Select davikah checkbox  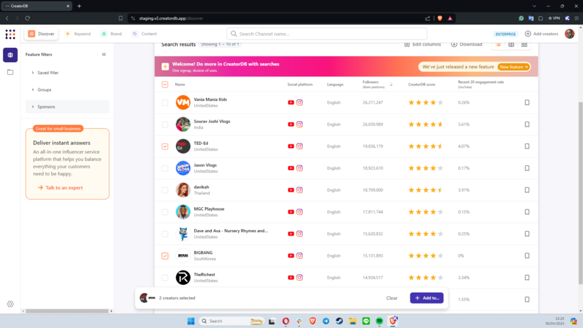pos(165,190)
